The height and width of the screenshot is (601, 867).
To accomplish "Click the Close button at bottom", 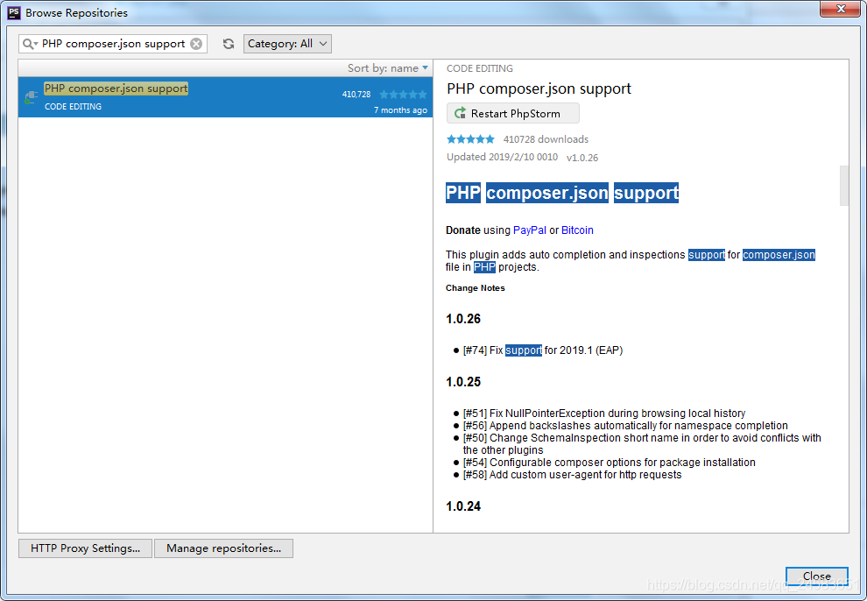I will pyautogui.click(x=817, y=576).
